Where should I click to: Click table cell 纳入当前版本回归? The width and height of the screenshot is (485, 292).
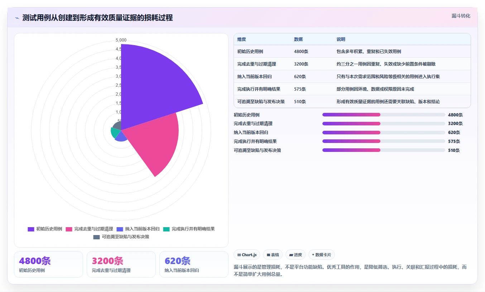pyautogui.click(x=255, y=77)
